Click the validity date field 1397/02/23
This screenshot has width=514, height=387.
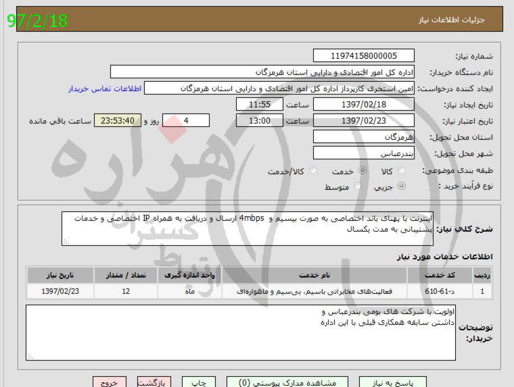point(364,120)
